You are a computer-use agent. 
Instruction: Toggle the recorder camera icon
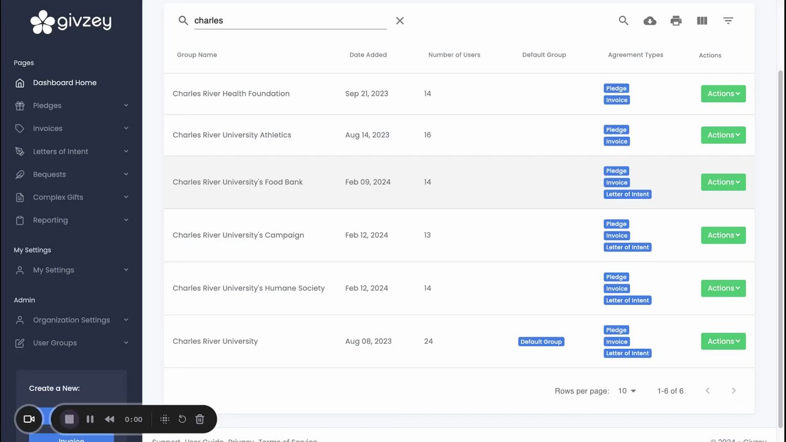point(29,419)
